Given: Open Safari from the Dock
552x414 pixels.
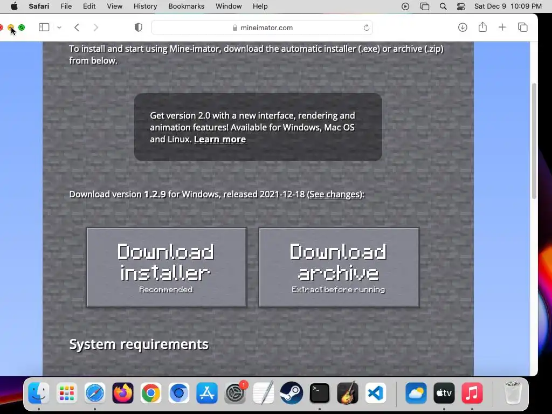Looking at the screenshot, I should click(x=95, y=393).
